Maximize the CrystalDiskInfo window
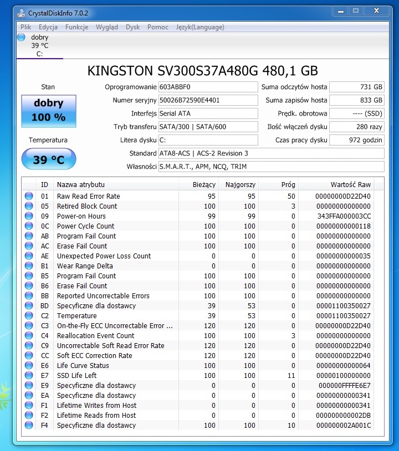This screenshot has width=399, height=451. (x=356, y=11)
